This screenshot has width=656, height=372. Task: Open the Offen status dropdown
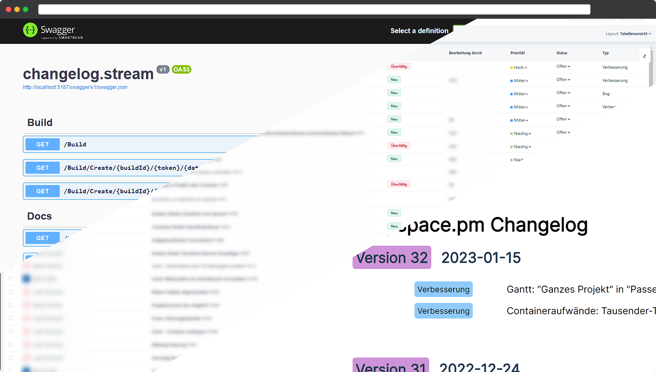(563, 66)
